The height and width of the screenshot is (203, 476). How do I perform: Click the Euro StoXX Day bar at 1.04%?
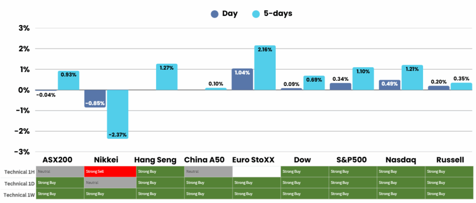(242, 79)
